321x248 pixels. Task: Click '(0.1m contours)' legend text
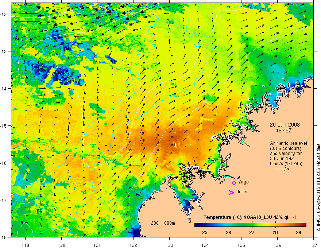286,148
